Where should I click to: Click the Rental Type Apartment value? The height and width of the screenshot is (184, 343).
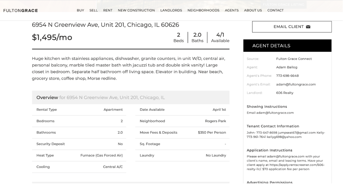(113, 109)
